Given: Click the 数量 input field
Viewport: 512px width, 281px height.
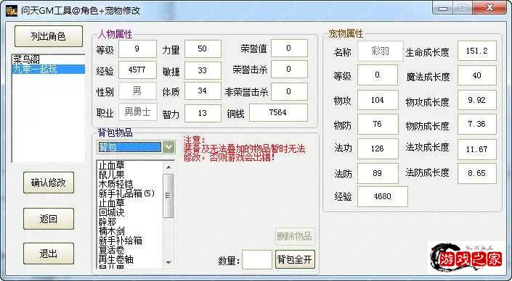Looking at the screenshot, I should click(257, 259).
